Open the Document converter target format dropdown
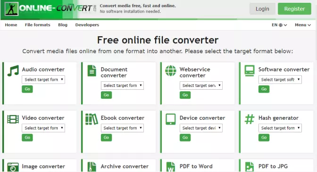Screen dimensions: 317x172 coord(122,86)
